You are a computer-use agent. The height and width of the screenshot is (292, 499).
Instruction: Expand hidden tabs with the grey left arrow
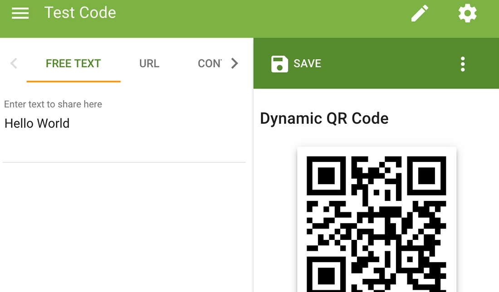(13, 63)
